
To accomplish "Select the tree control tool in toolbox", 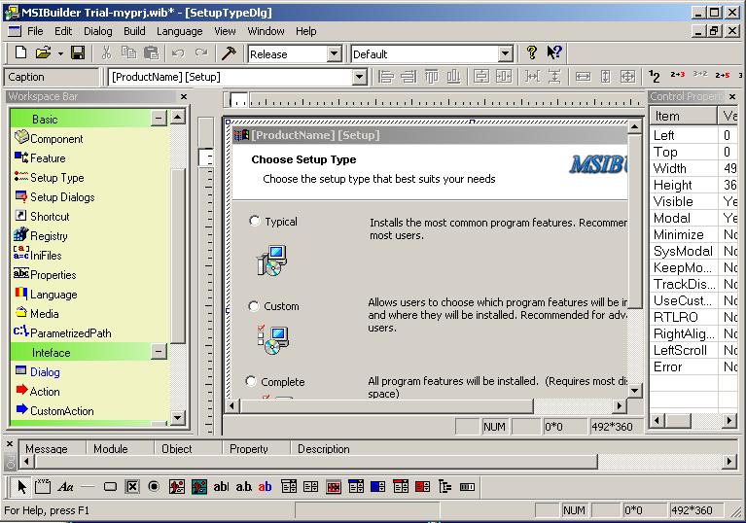I will tap(444, 486).
